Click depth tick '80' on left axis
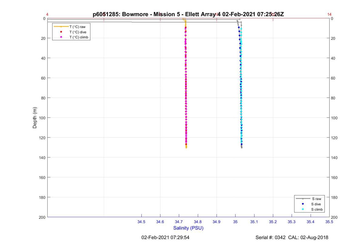 click(x=43, y=98)
